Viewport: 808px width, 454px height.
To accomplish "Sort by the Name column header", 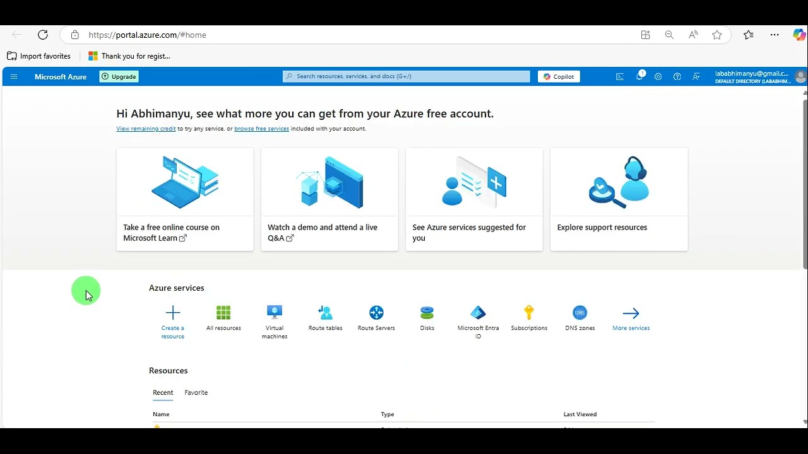I will coord(161,414).
